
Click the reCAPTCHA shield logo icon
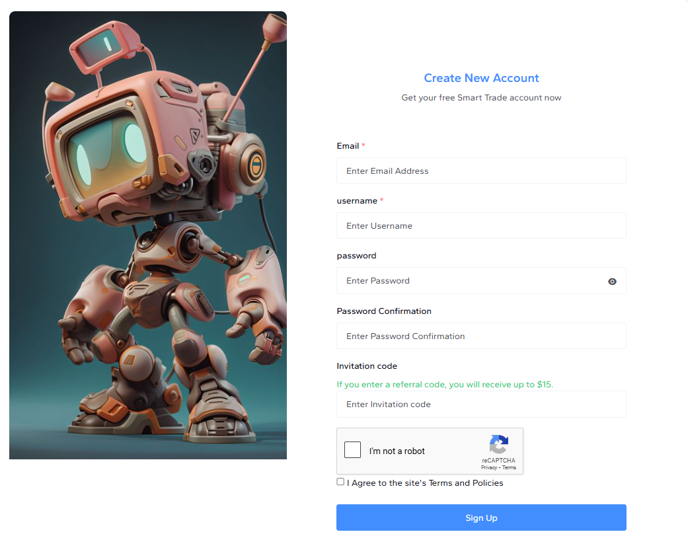pos(499,443)
